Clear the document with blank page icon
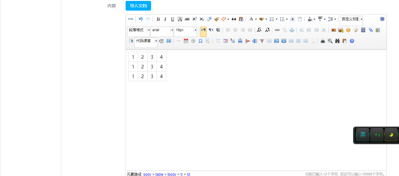 pos(300,19)
